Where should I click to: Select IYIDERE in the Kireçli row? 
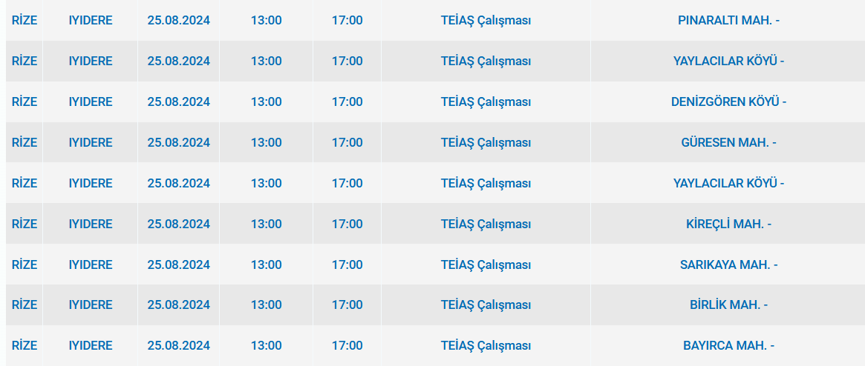pyautogui.click(x=91, y=224)
